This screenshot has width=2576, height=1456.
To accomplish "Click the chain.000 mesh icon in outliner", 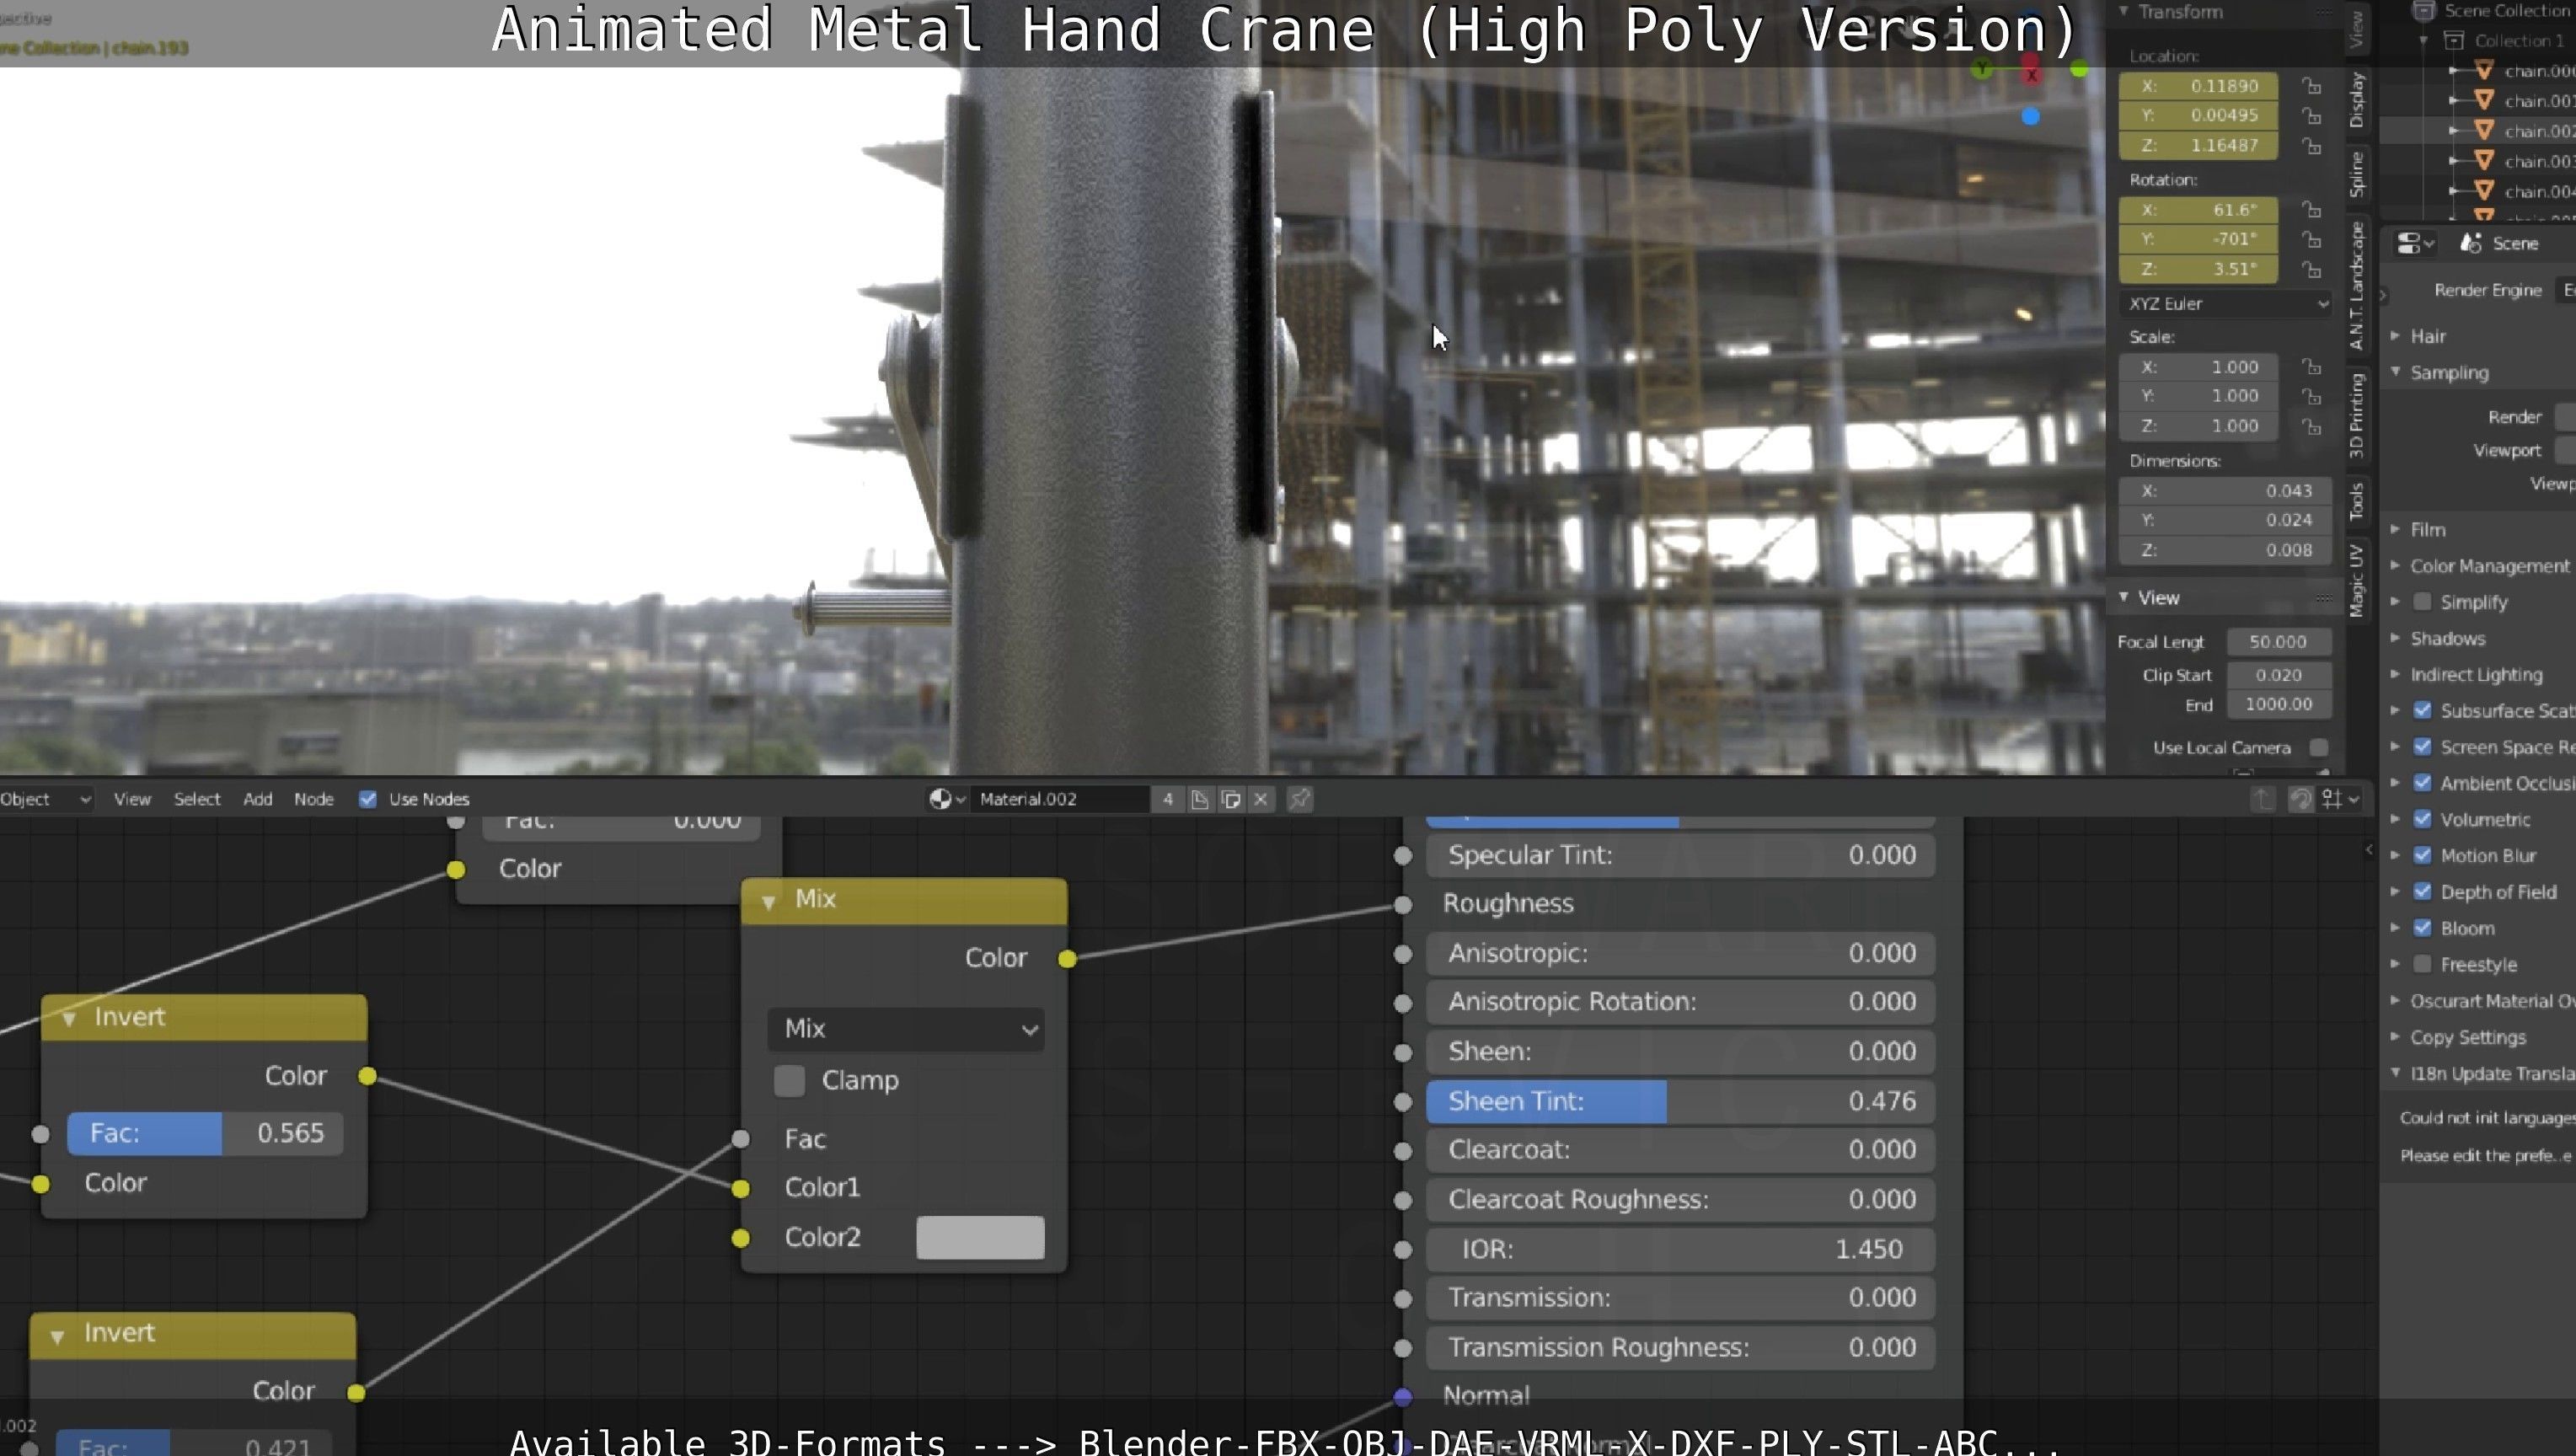I will click(x=2484, y=70).
